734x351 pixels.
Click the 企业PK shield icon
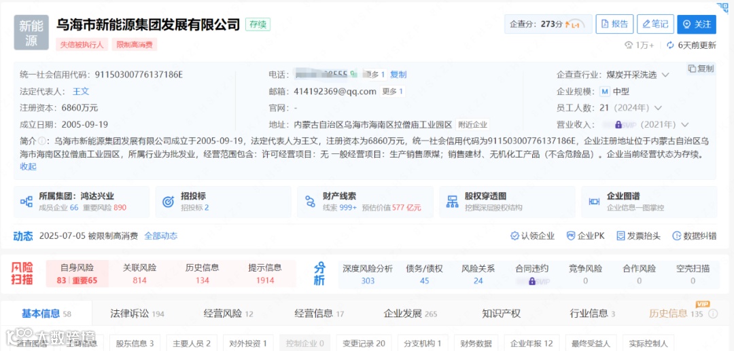coord(571,236)
